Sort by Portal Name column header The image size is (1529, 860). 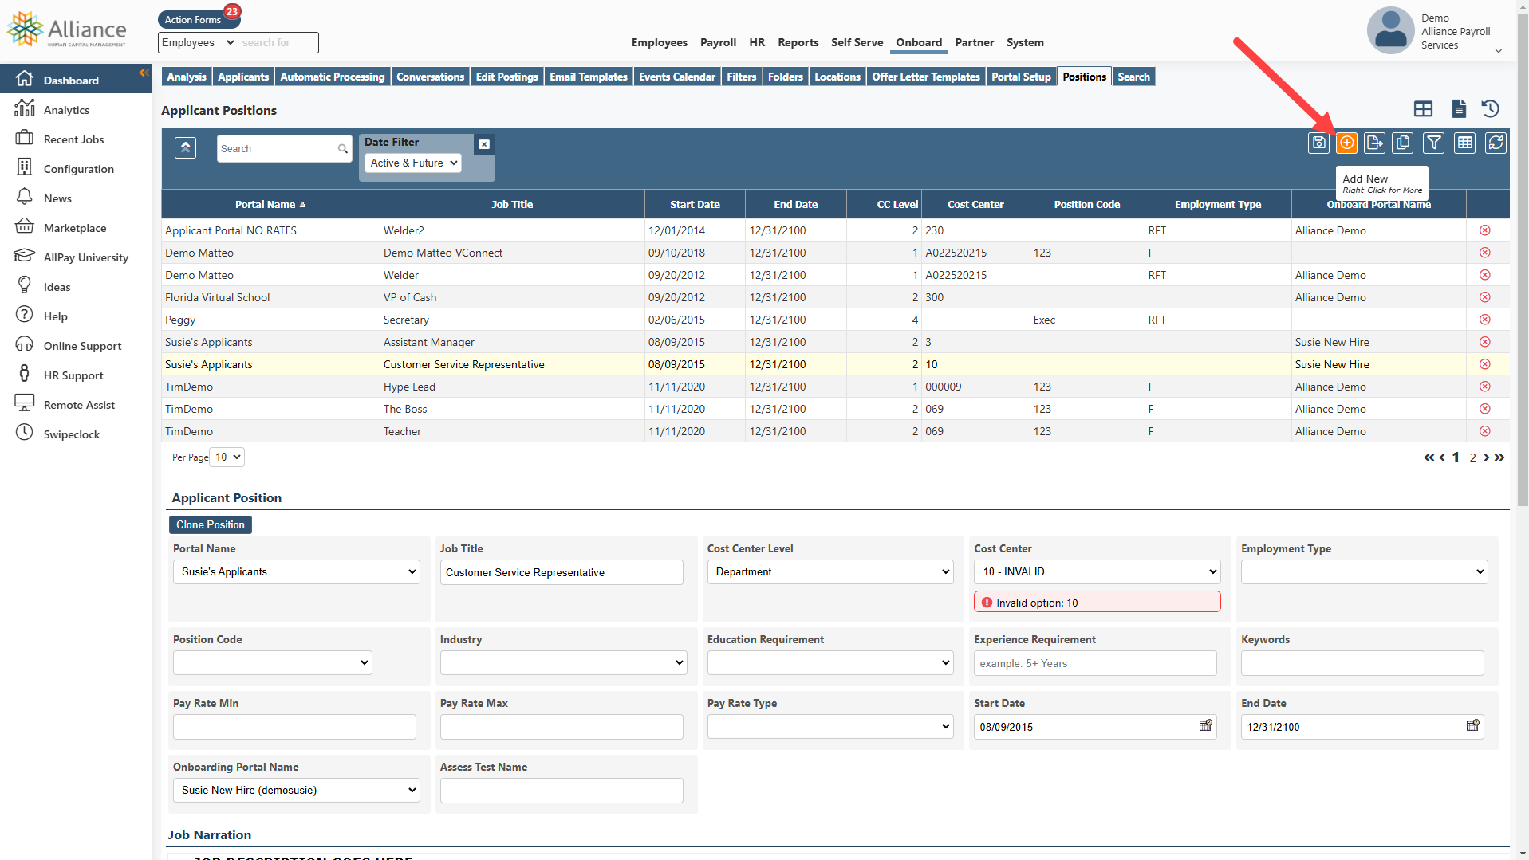pos(270,204)
